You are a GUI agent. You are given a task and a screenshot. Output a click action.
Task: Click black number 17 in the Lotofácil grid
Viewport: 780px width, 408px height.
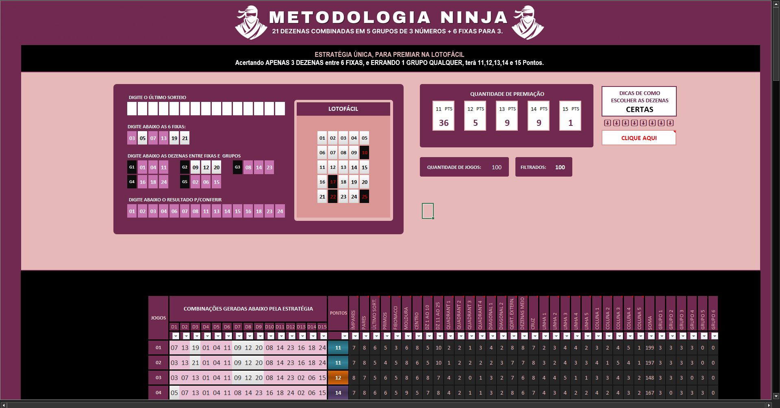pyautogui.click(x=333, y=182)
